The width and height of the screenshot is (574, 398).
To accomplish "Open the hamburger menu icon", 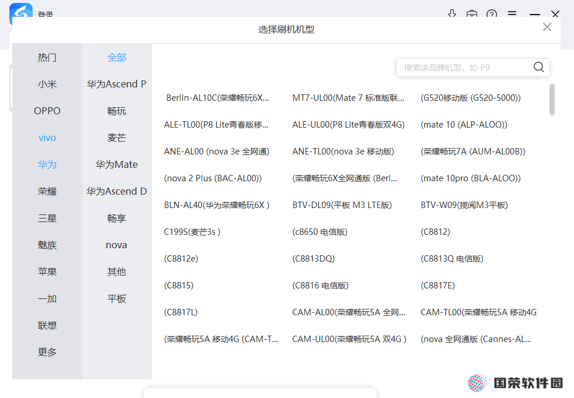I will tap(512, 13).
